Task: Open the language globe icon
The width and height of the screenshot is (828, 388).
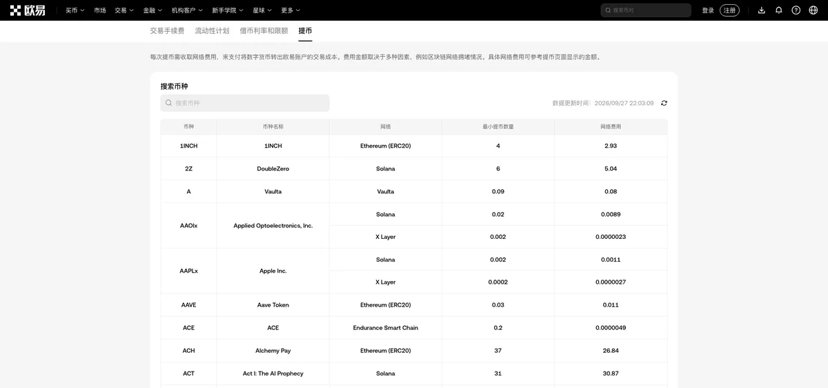Action: click(814, 10)
